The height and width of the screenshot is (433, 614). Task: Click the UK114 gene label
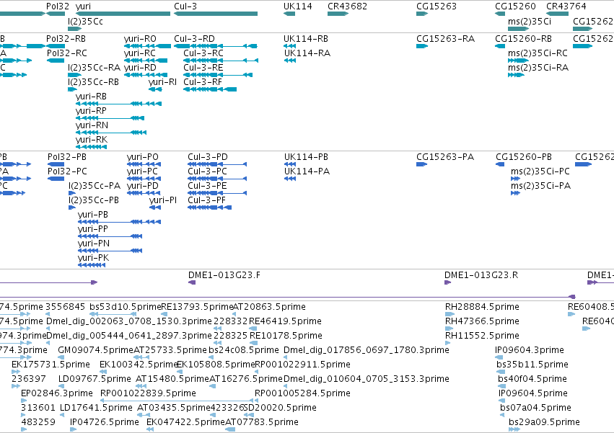[298, 6]
